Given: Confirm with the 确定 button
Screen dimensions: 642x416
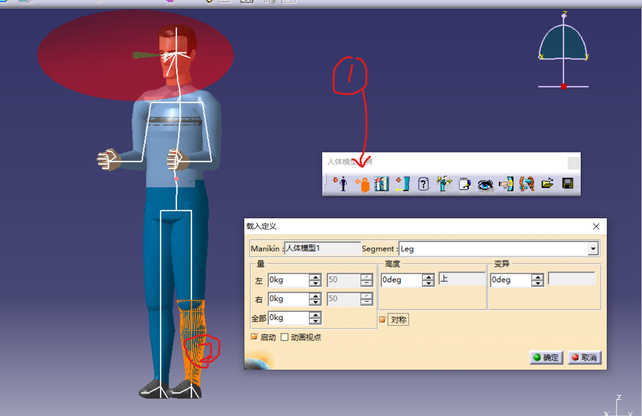Looking at the screenshot, I should tap(546, 357).
